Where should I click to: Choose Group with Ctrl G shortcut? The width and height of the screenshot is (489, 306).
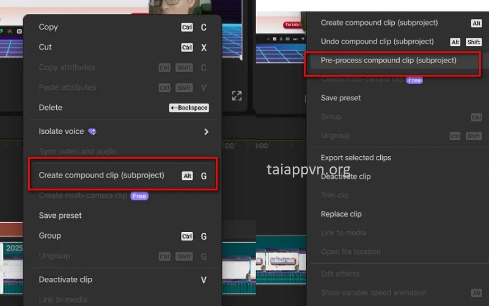pyautogui.click(x=123, y=236)
